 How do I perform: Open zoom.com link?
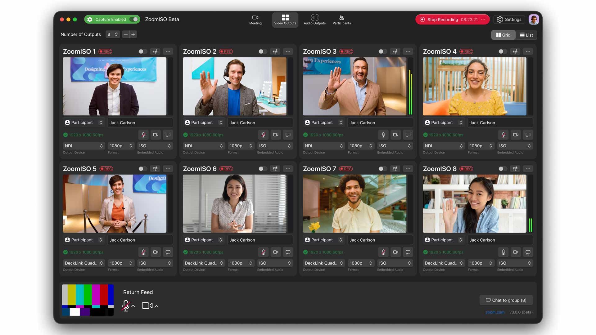click(x=495, y=312)
